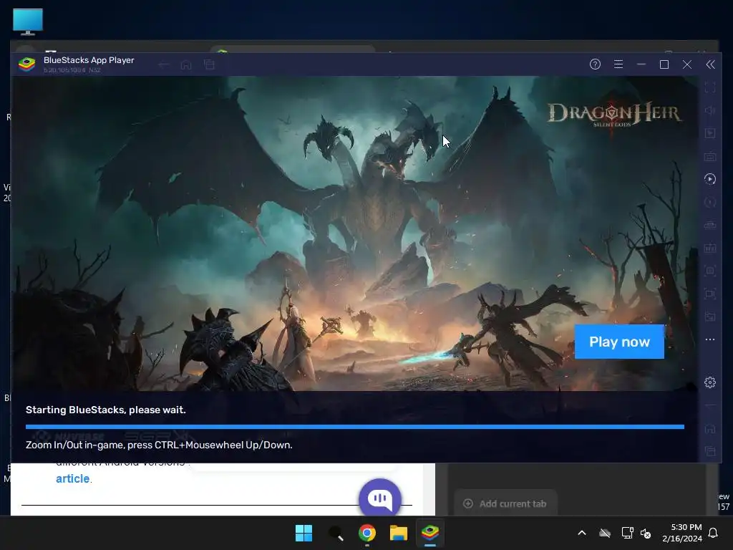
Task: Open File Explorer from the taskbar
Action: click(x=399, y=533)
